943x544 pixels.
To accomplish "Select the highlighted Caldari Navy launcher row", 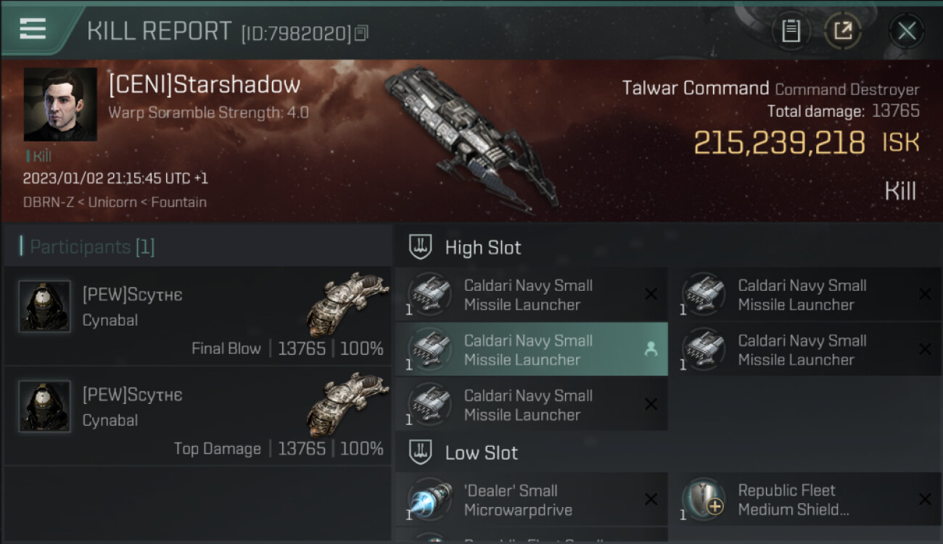I will pyautogui.click(x=532, y=350).
